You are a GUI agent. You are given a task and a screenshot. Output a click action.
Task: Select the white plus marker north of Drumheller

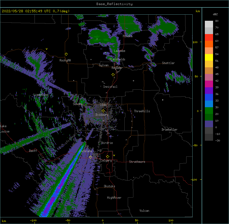(163, 100)
